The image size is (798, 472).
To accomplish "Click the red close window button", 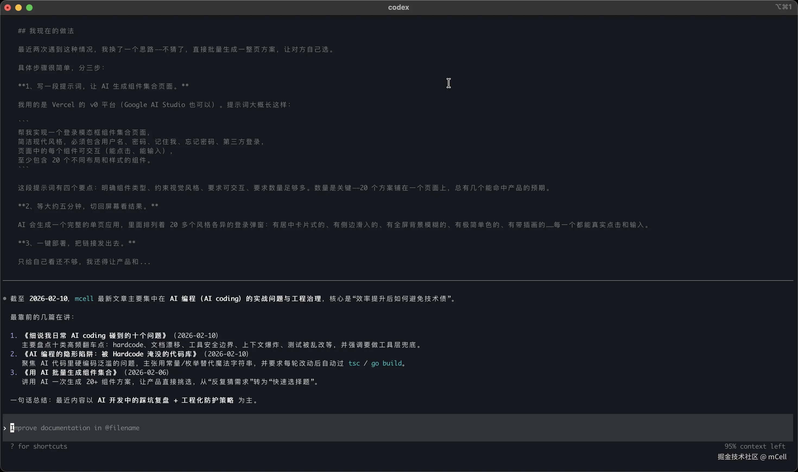I will point(8,8).
